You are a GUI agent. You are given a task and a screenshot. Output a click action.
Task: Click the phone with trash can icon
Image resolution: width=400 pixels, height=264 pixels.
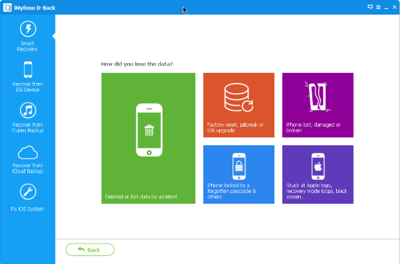[150, 130]
